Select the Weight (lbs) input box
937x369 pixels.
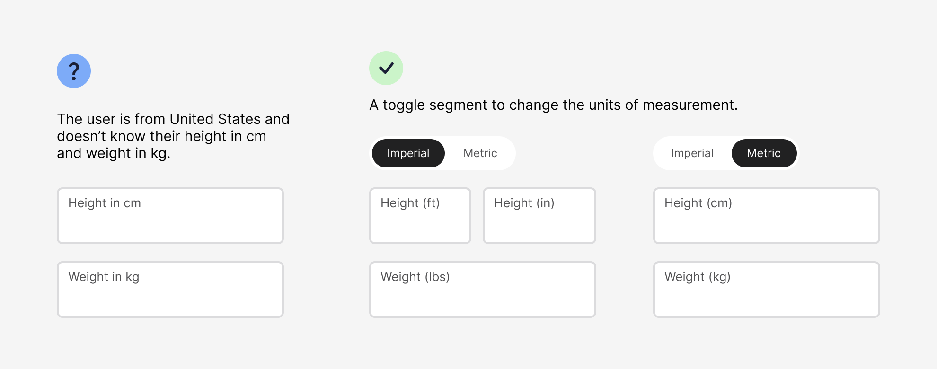pos(483,290)
